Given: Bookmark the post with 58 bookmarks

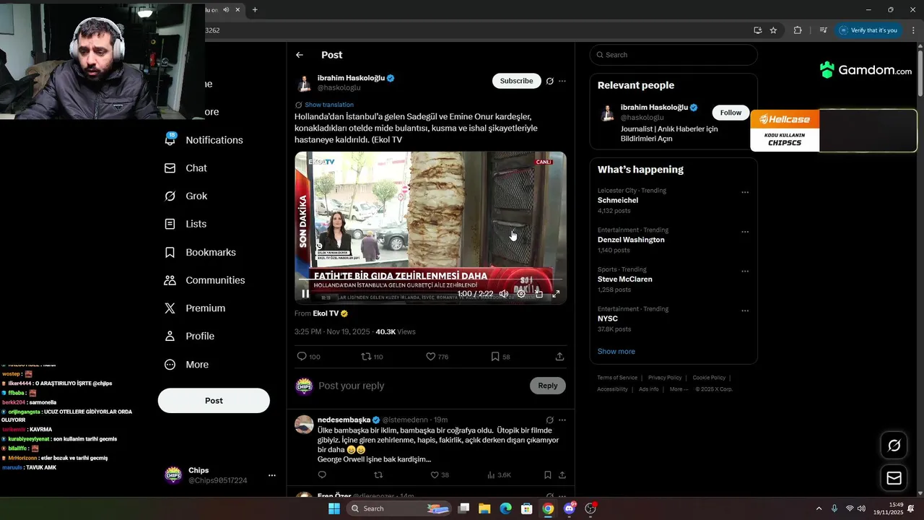Looking at the screenshot, I should 500,357.
